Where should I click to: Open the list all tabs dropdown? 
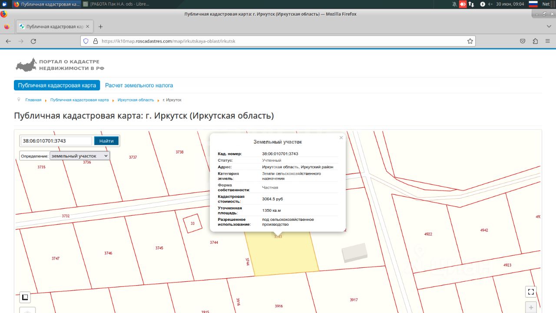[549, 27]
